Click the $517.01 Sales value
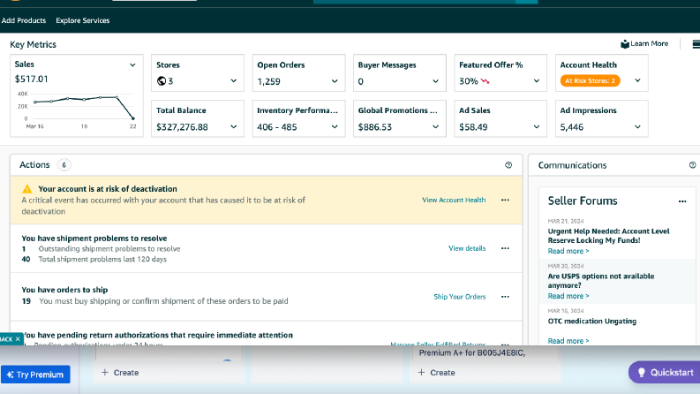This screenshot has height=394, width=700. (x=31, y=80)
